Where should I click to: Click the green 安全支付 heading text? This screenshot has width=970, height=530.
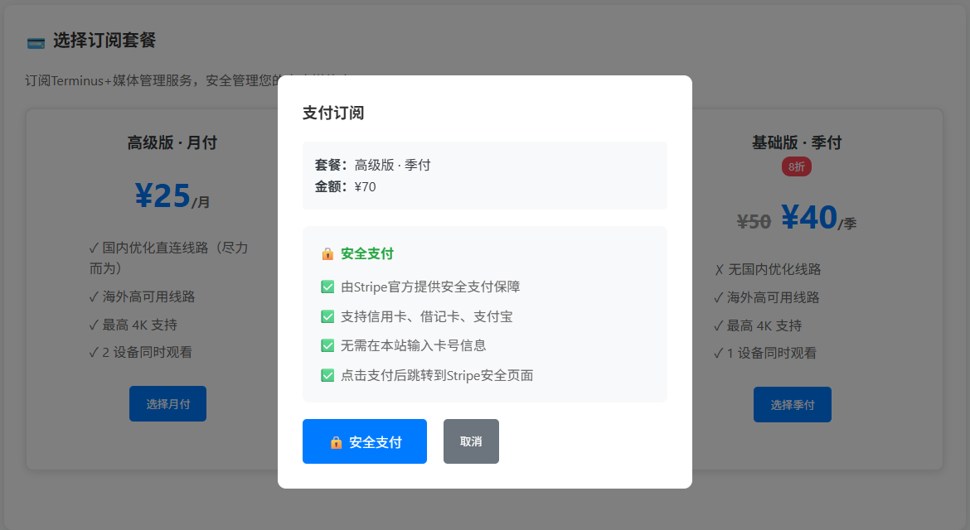click(x=366, y=254)
